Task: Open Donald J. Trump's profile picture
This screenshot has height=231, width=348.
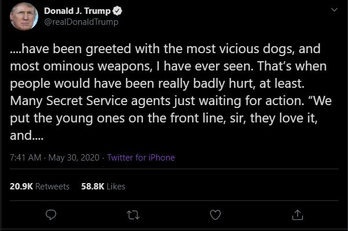Action: tap(24, 17)
